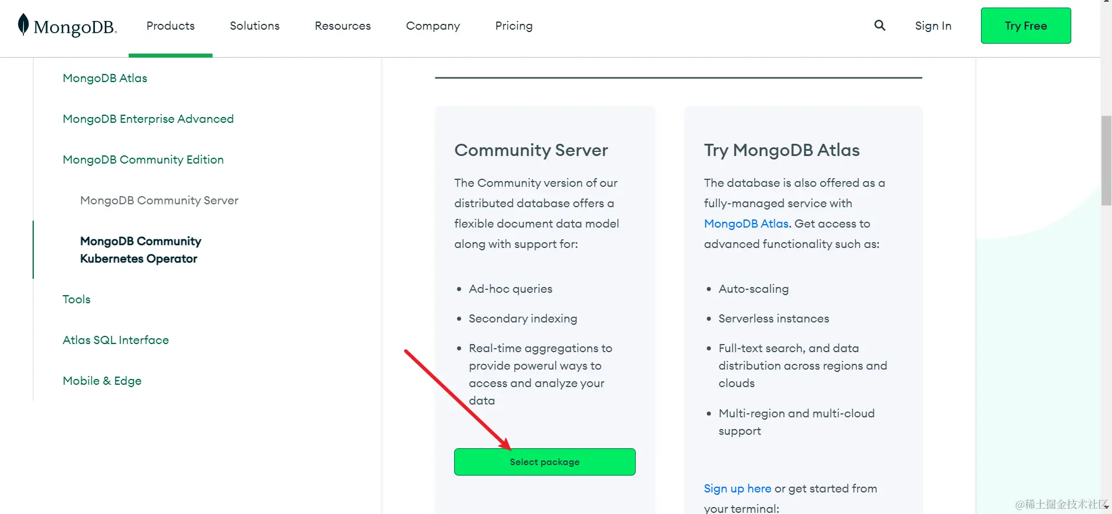Select MongoDB Enterprise Advanced sidebar link
1112x514 pixels.
[x=148, y=119]
